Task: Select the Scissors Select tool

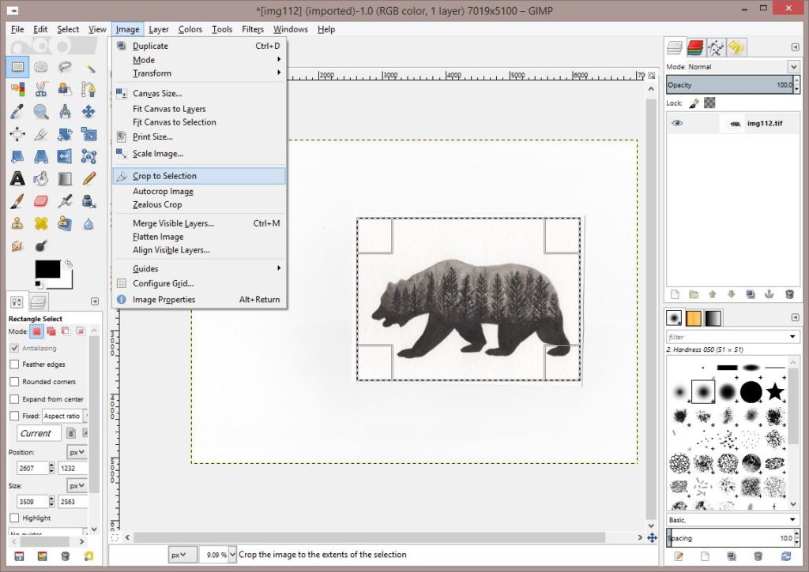Action: pyautogui.click(x=41, y=89)
